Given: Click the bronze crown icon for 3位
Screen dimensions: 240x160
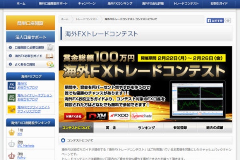Looking at the screenshot, I should 12,156.
